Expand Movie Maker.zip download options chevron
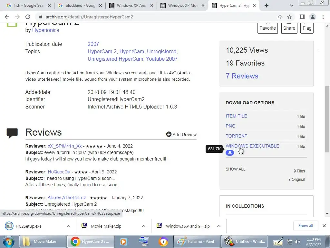 (144, 226)
